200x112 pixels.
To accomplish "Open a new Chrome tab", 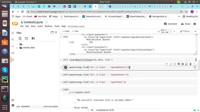I will [171, 6].
